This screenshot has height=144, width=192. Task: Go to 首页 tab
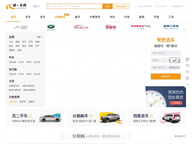13,17
